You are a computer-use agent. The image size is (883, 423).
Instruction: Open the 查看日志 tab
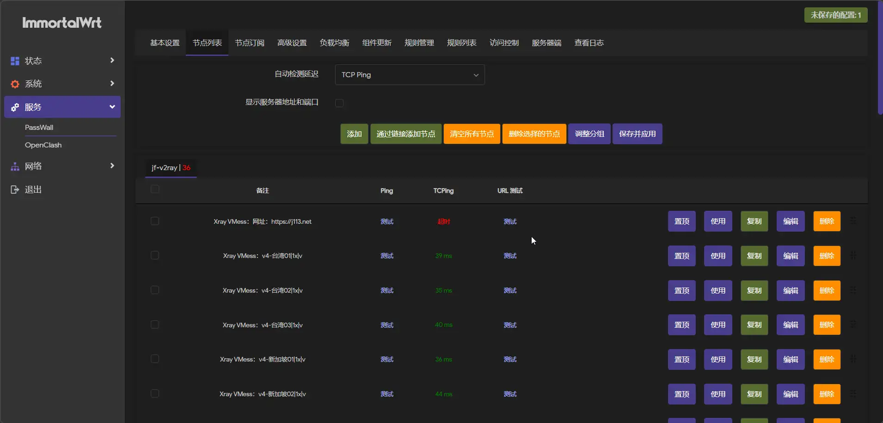point(589,43)
